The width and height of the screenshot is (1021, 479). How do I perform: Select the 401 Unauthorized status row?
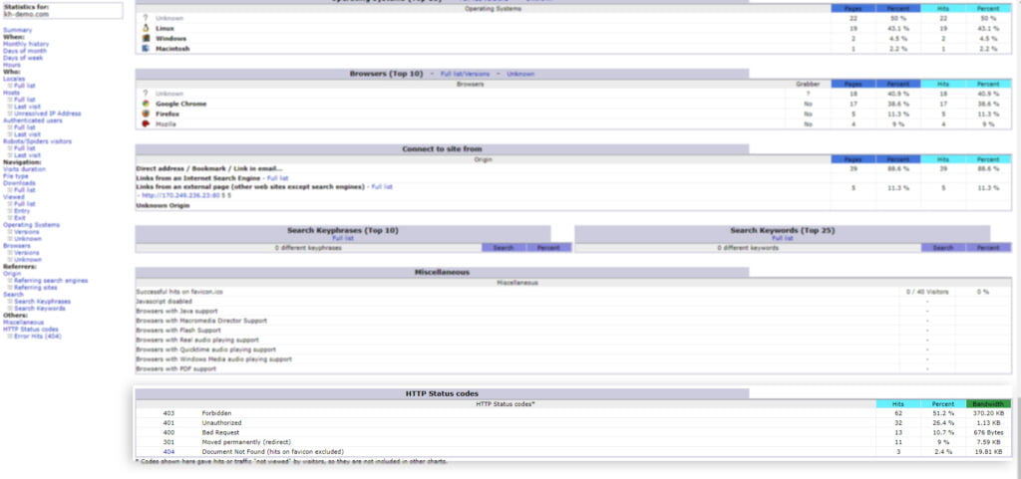pos(573,423)
